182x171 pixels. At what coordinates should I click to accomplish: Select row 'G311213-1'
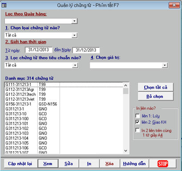pos(64,109)
